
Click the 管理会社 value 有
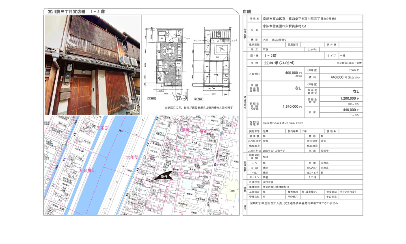(264, 197)
